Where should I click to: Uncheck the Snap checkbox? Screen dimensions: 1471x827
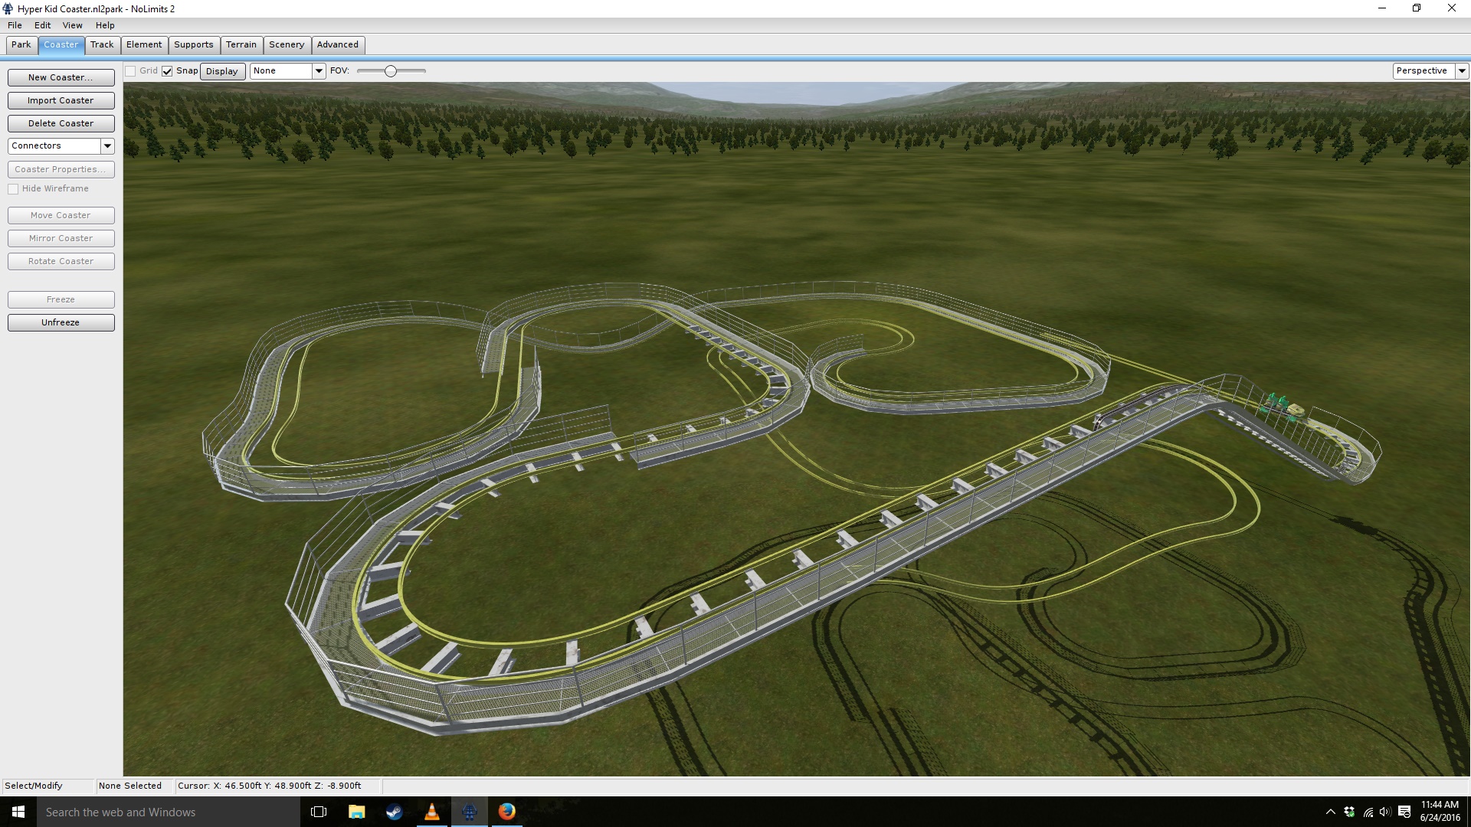click(167, 71)
